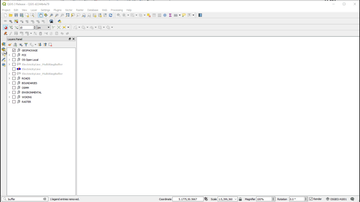Click the Rotation value field
The width and height of the screenshot is (360, 202).
297,199
